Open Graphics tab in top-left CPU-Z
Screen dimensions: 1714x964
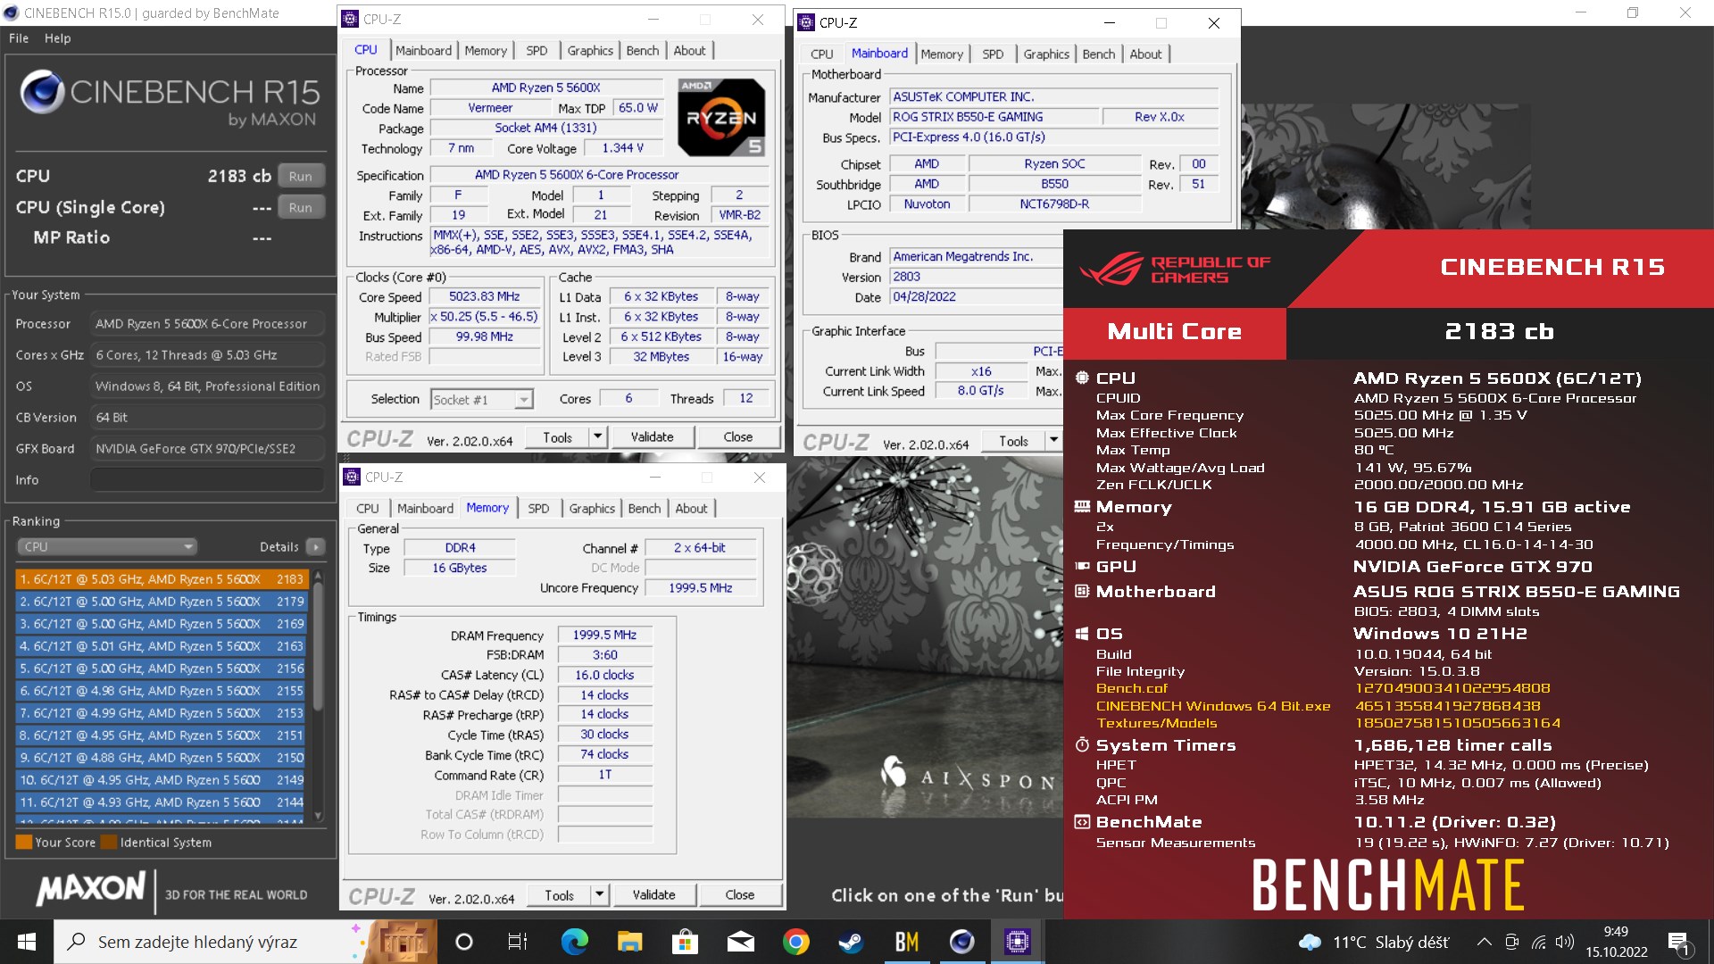pyautogui.click(x=590, y=51)
